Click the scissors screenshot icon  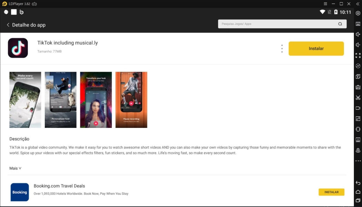click(x=358, y=97)
